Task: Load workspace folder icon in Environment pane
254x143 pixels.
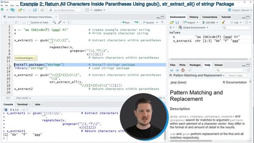Action: point(172,22)
